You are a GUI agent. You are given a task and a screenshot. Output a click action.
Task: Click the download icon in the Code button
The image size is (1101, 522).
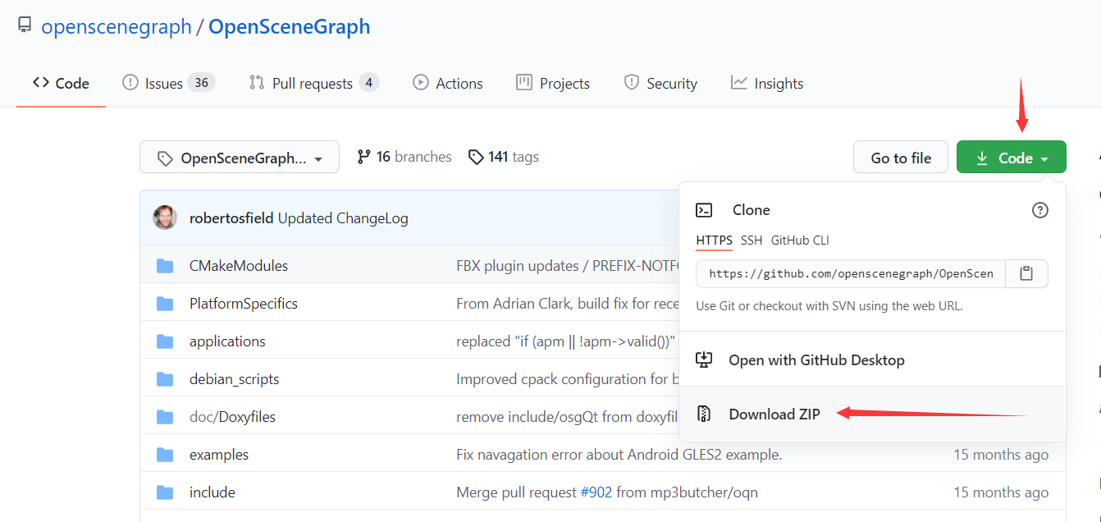[983, 156]
